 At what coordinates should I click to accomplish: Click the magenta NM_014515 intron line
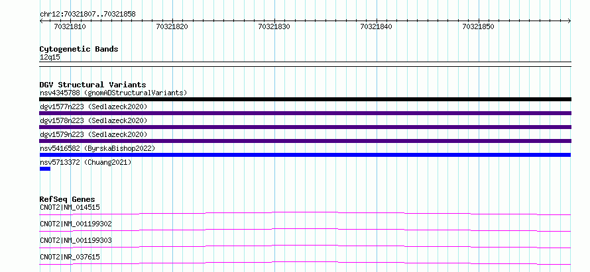pyautogui.click(x=305, y=213)
